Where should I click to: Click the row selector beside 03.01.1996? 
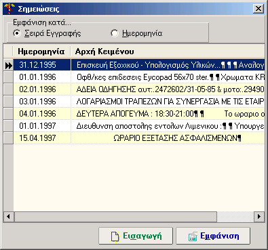[9, 102]
